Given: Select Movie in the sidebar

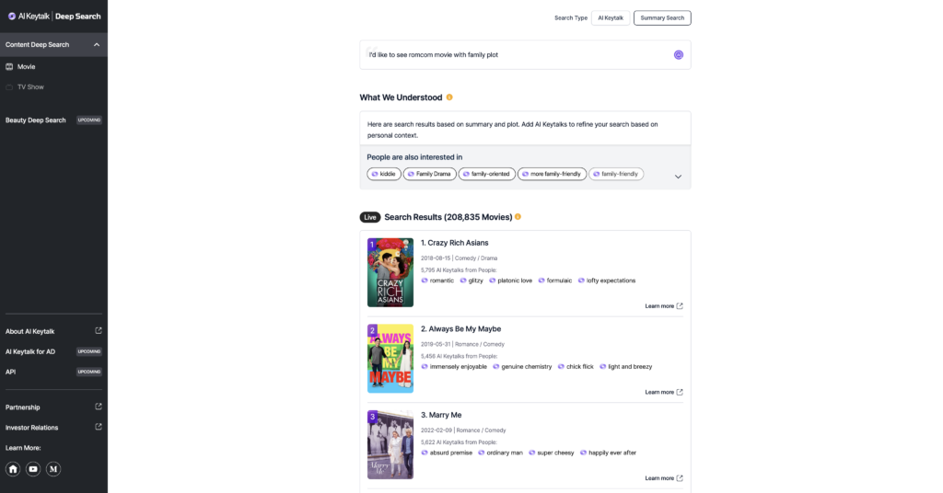Looking at the screenshot, I should tap(26, 66).
